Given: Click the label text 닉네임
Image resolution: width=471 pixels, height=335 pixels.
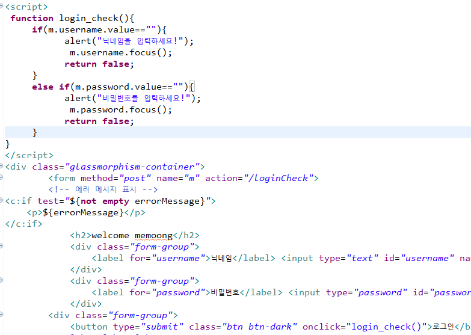Looking at the screenshot, I should 222,258.
